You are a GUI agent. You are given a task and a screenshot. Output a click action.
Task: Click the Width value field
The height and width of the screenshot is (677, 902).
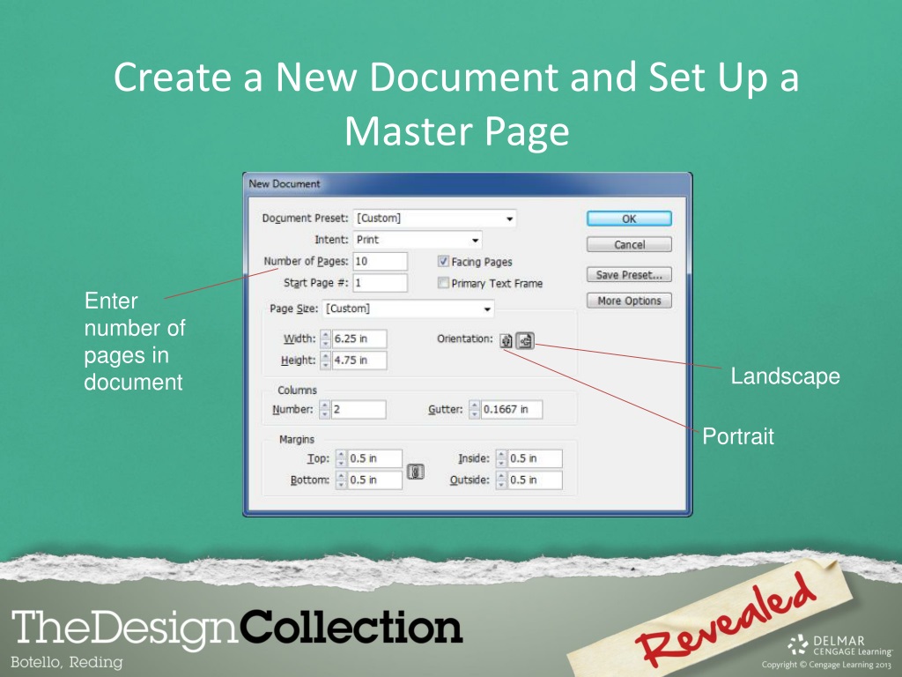point(359,338)
